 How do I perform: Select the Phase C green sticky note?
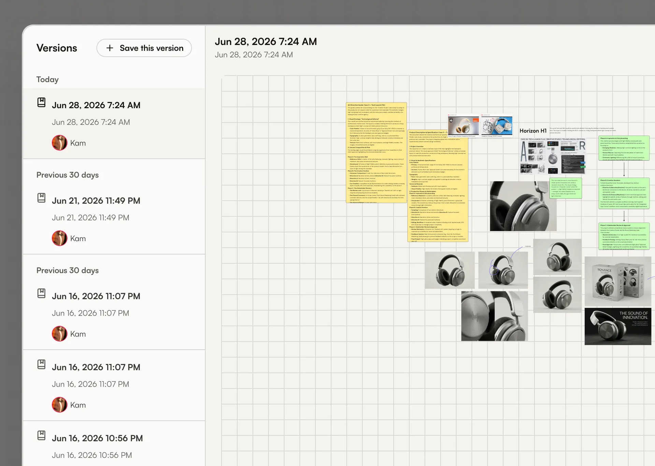point(624,236)
